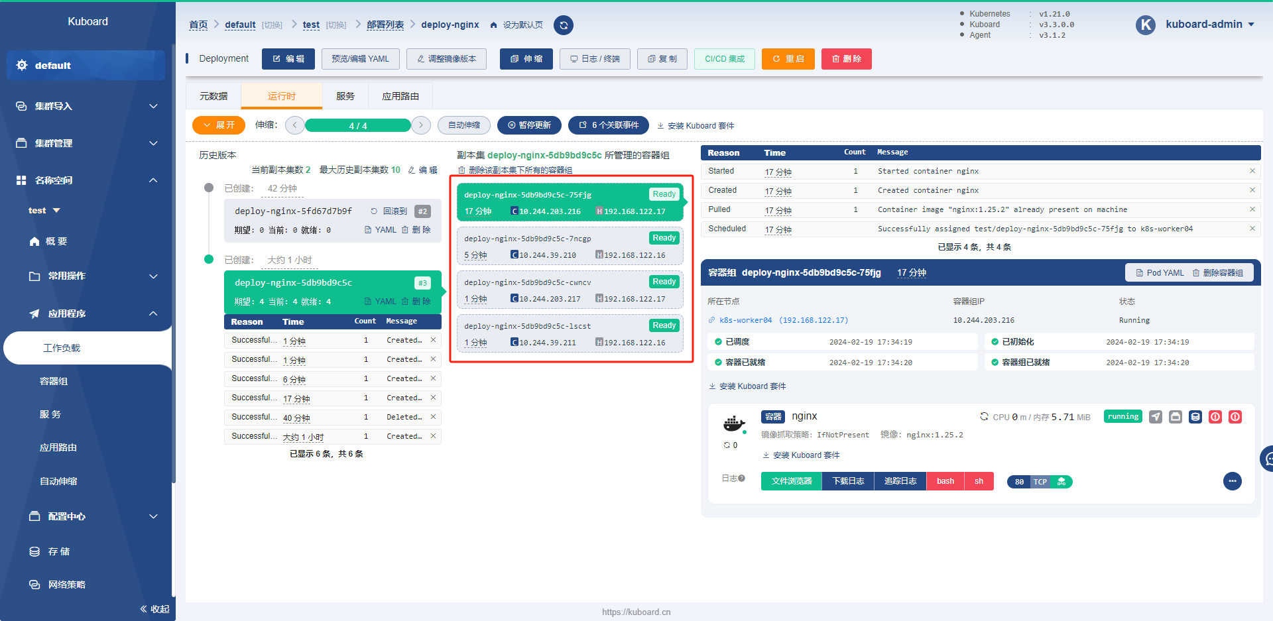Collapse the 名称空间 sidebar section

(x=86, y=180)
